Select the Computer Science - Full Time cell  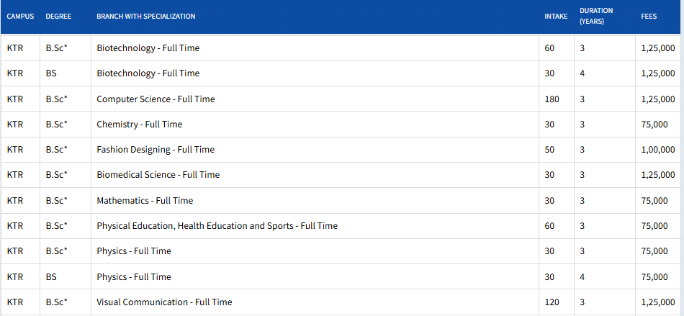(x=156, y=99)
